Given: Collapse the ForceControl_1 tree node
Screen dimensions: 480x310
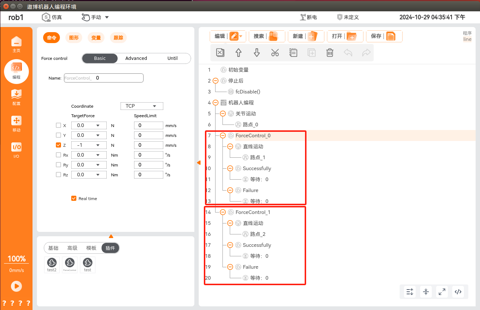Looking at the screenshot, I should pos(223,212).
